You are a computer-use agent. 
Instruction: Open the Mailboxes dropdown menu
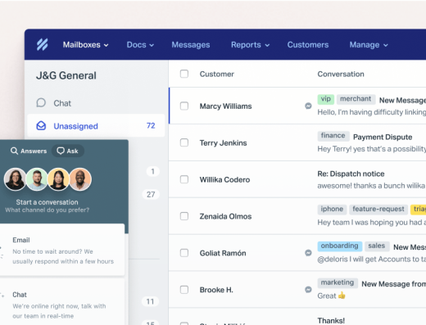(86, 45)
